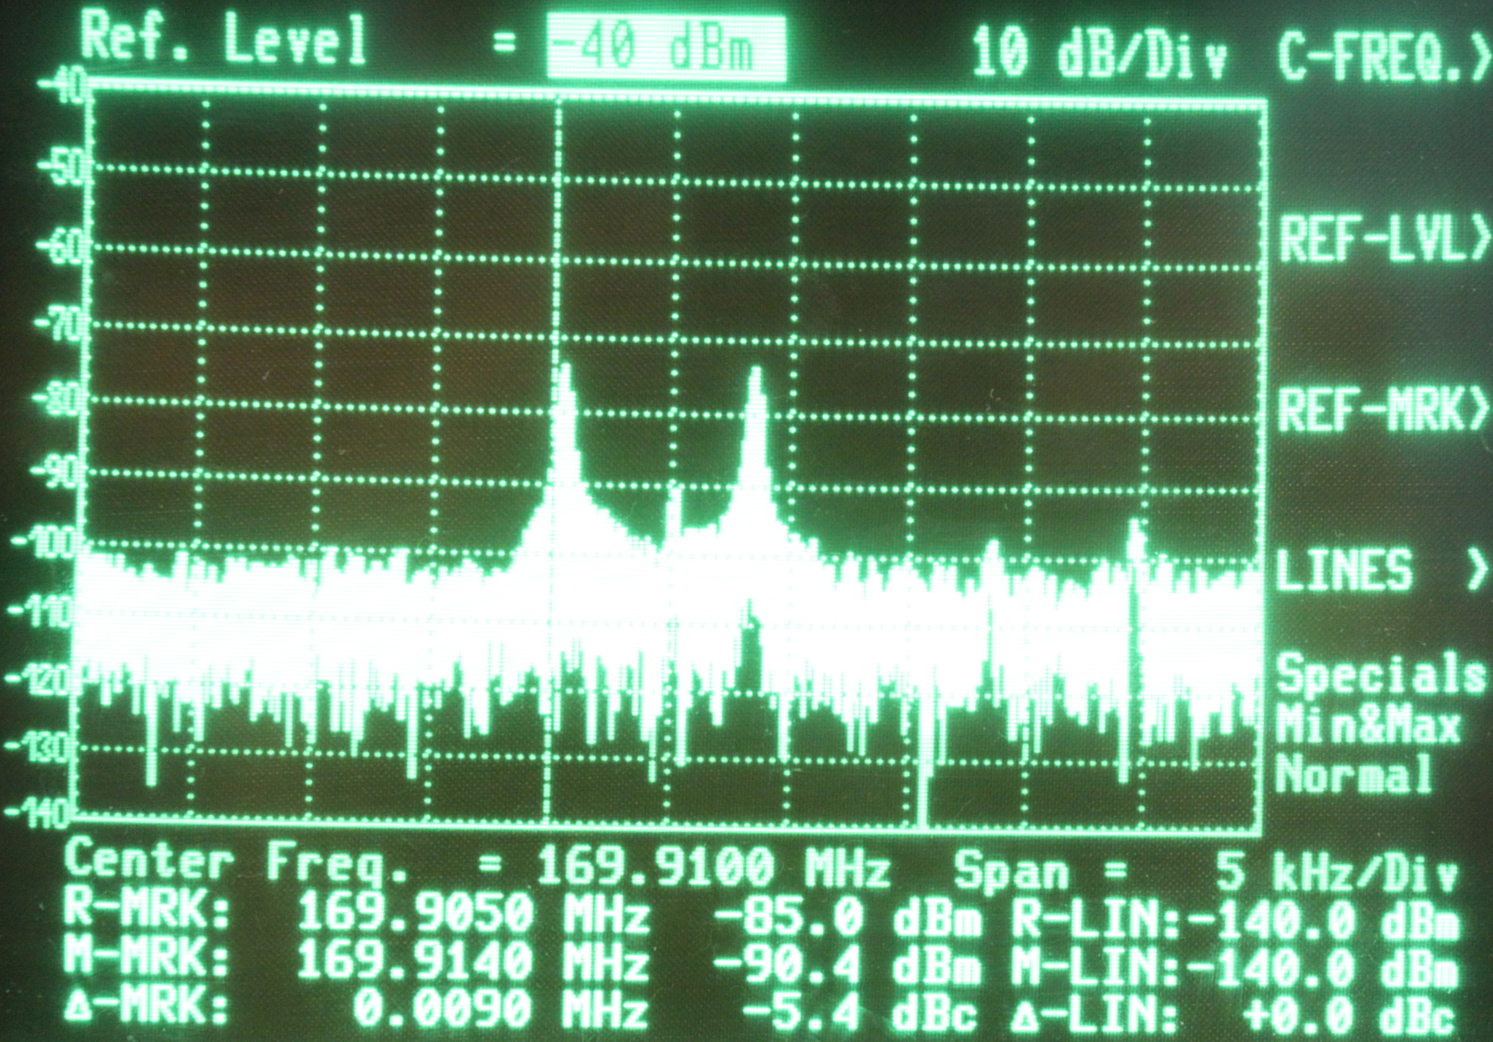Switch to the Normal trace mode
The image size is (1493, 1042).
(x=1354, y=774)
